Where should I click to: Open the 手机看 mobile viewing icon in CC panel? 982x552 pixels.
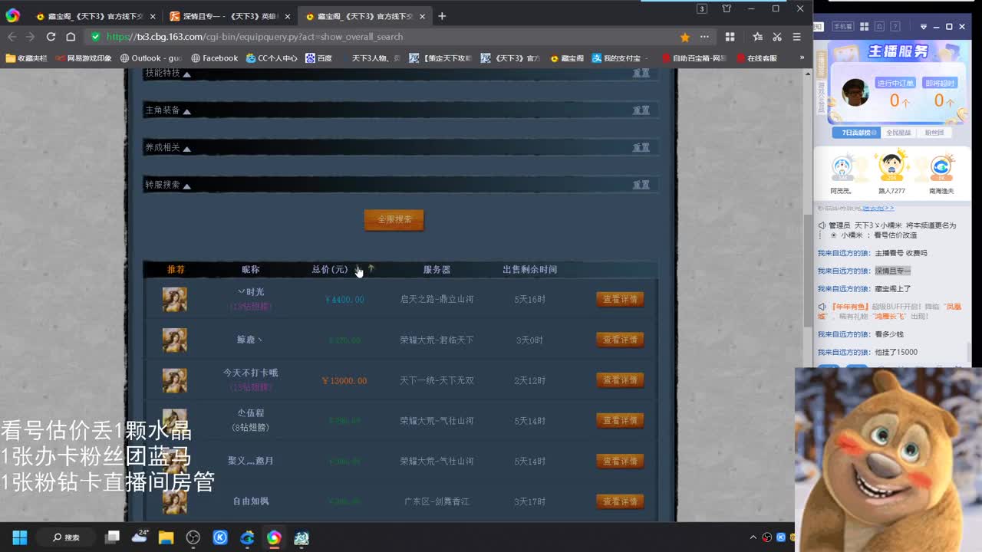(844, 26)
